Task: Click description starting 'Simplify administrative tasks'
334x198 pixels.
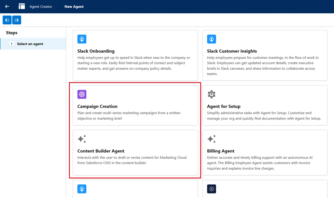Action: [x=264, y=116]
